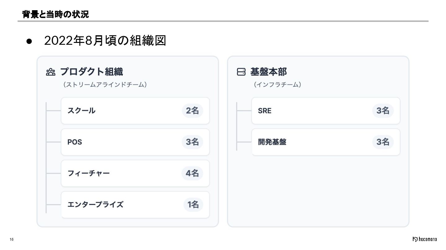
Task: Select the フィーチャー team card
Action: click(x=135, y=173)
